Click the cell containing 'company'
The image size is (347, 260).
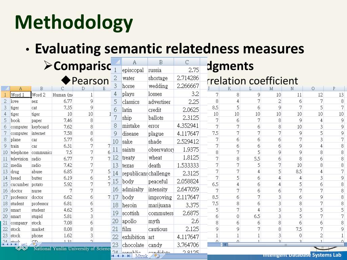pyautogui.click(x=21, y=223)
